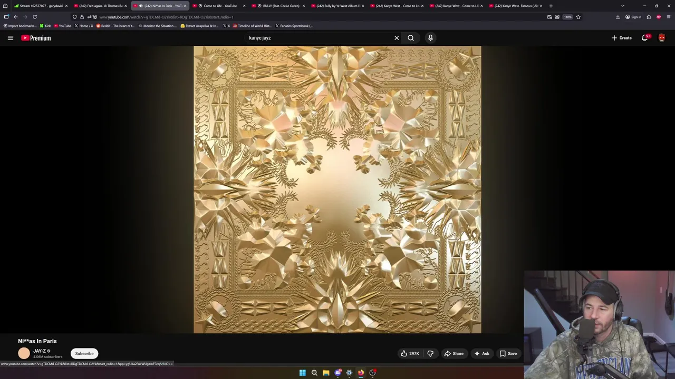Open YouTube notifications bell
The image size is (675, 379).
tap(645, 38)
